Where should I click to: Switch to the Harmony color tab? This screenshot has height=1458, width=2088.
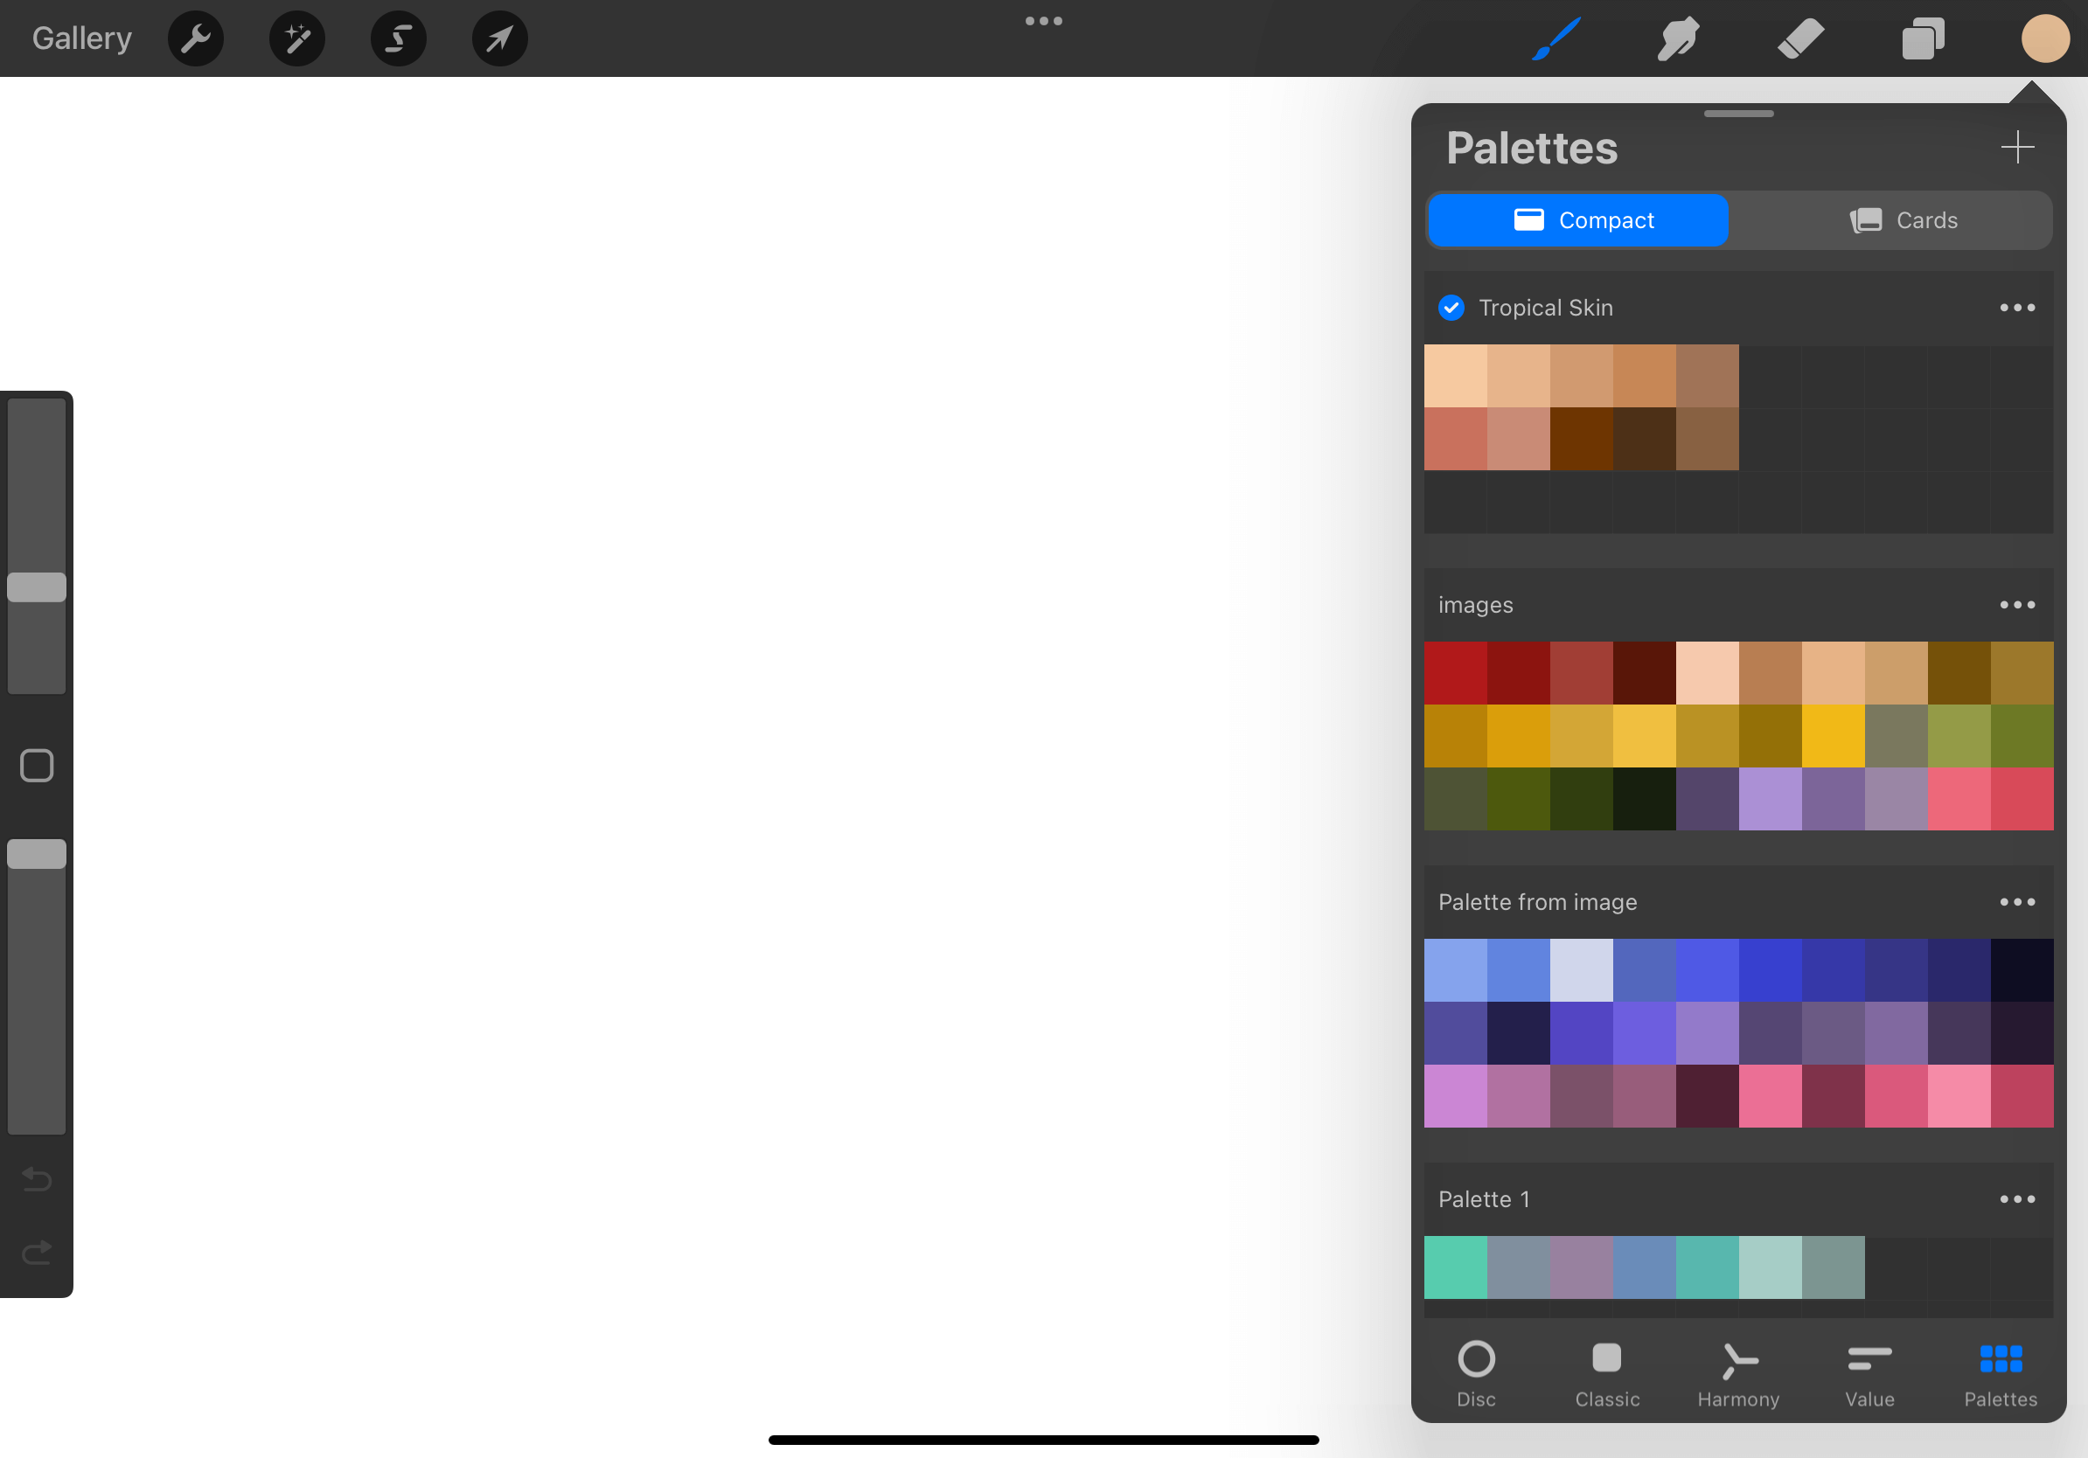[1738, 1372]
